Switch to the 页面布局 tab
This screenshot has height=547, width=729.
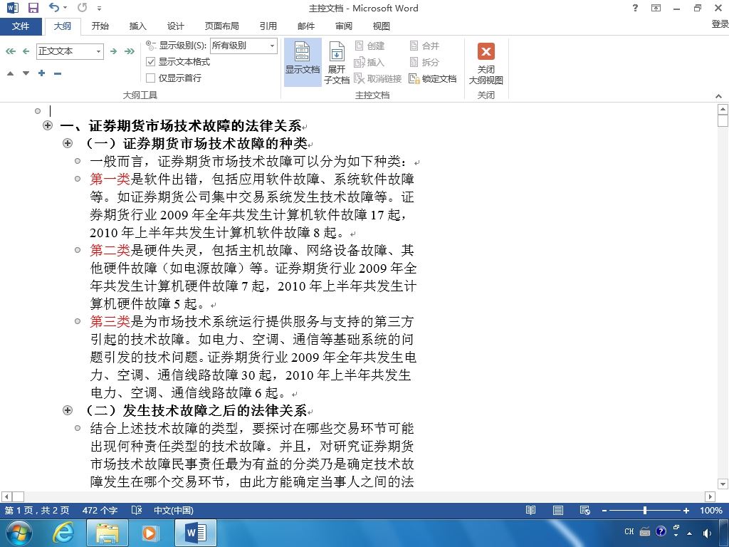tap(222, 26)
